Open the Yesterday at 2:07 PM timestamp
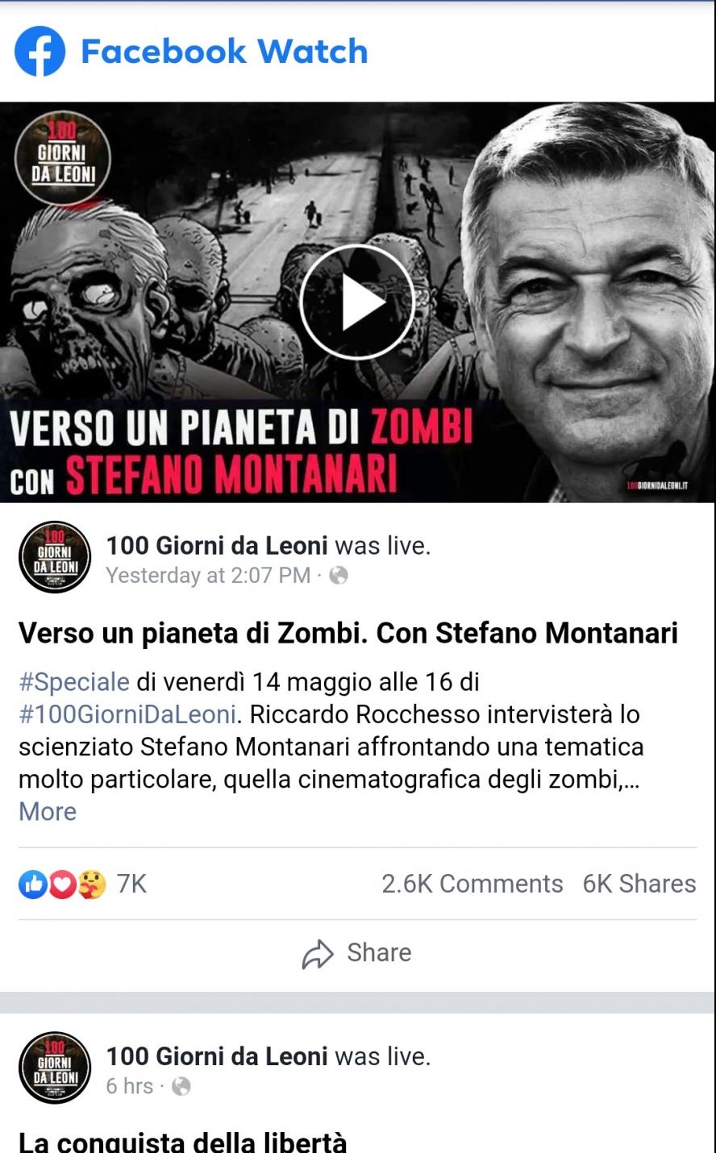716x1153 pixels. click(x=208, y=576)
